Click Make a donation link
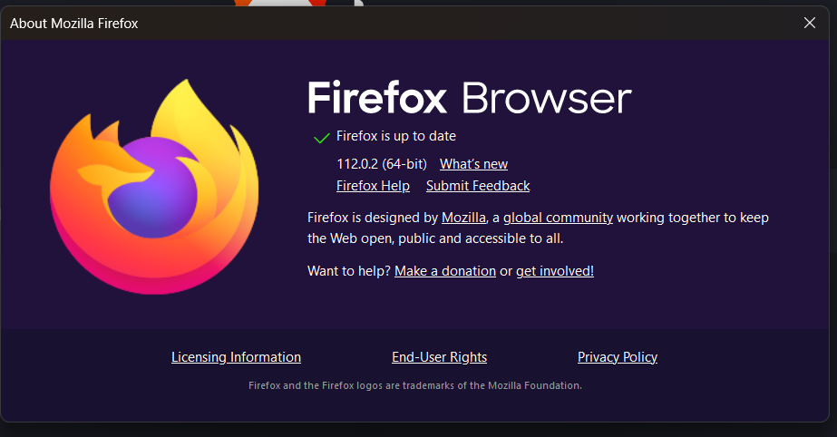Viewport: 837px width, 437px height. point(445,271)
